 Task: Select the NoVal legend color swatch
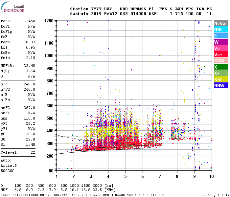[x=221, y=23]
